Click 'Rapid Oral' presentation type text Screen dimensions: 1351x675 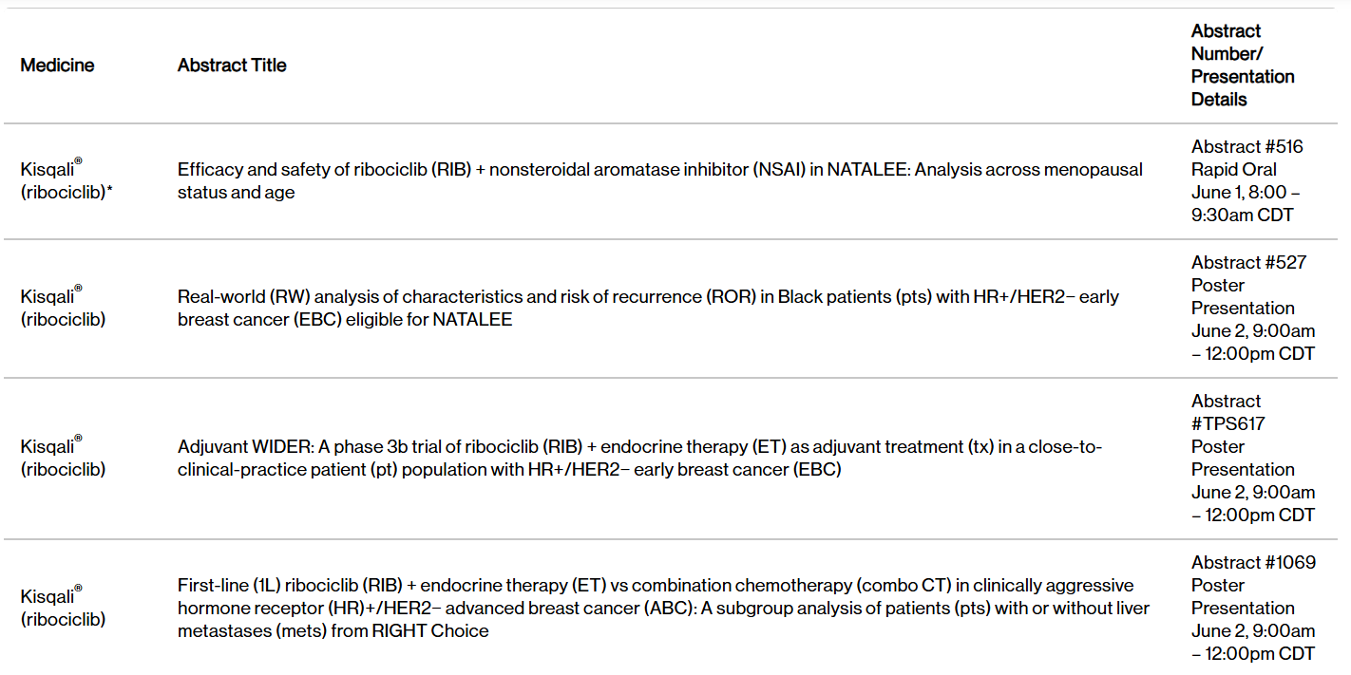click(1233, 169)
